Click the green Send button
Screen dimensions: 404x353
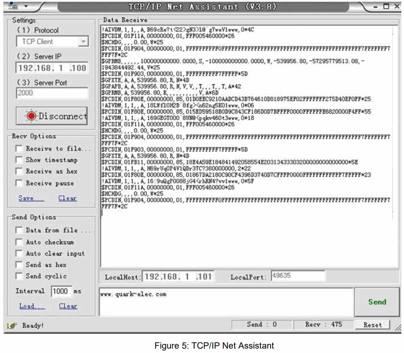[x=377, y=302]
